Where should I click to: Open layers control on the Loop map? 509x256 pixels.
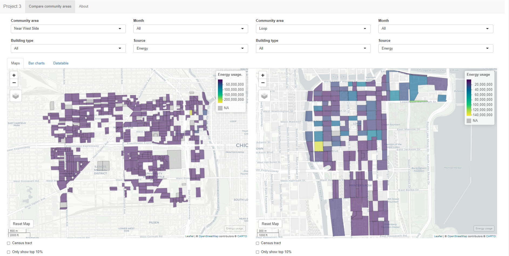tap(264, 96)
